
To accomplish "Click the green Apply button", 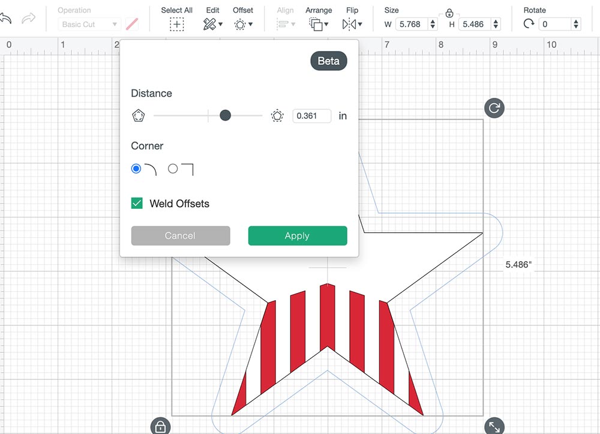I will [x=298, y=236].
